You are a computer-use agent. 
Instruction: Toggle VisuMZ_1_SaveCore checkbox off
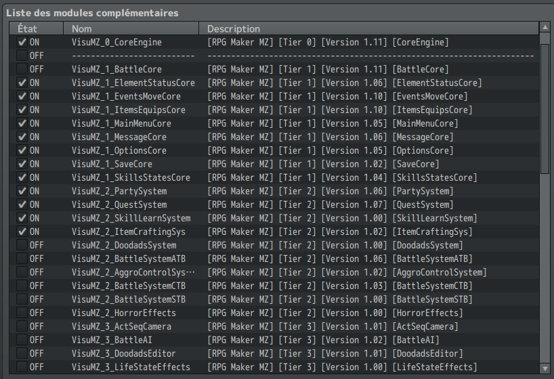click(x=22, y=164)
